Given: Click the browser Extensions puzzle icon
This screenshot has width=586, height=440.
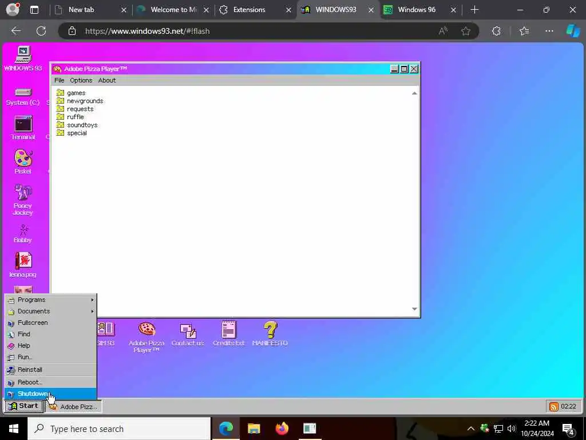Looking at the screenshot, I should click(496, 31).
